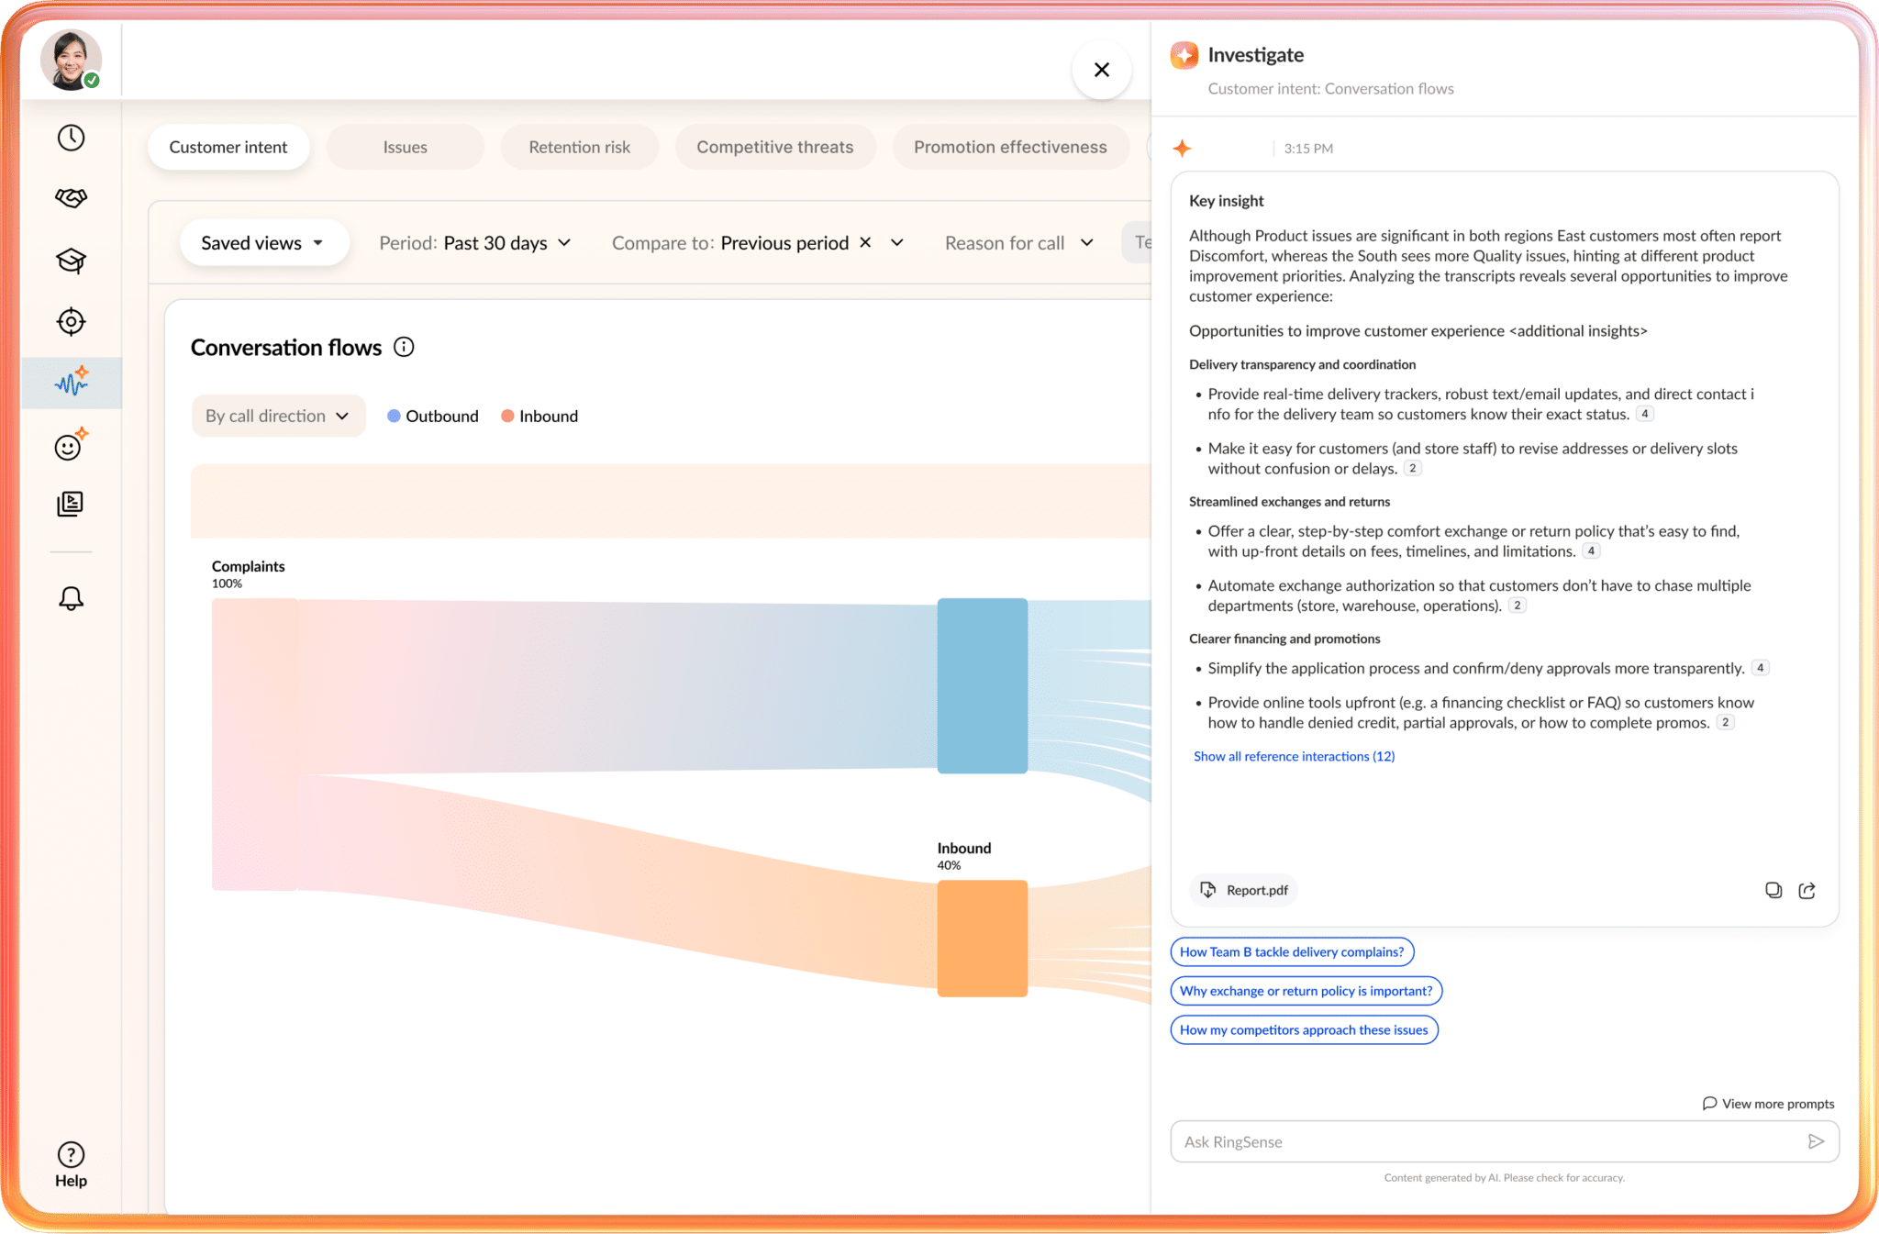
Task: Toggle the Inbound legend item
Action: 539,416
